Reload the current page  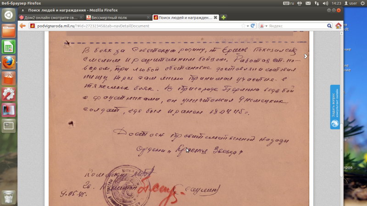coord(253,26)
